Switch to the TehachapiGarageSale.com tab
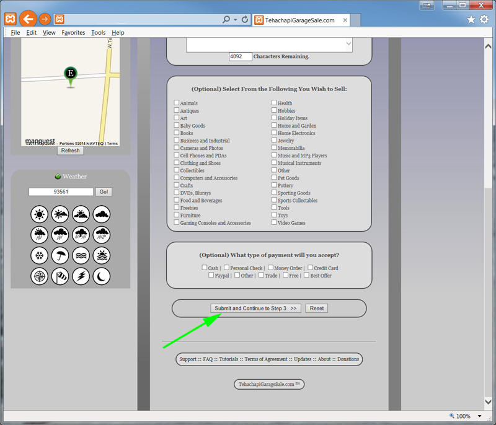 [x=301, y=20]
